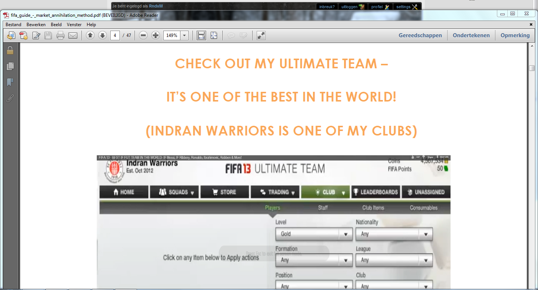Open the Beeld menu
The height and width of the screenshot is (290, 538).
(56, 25)
